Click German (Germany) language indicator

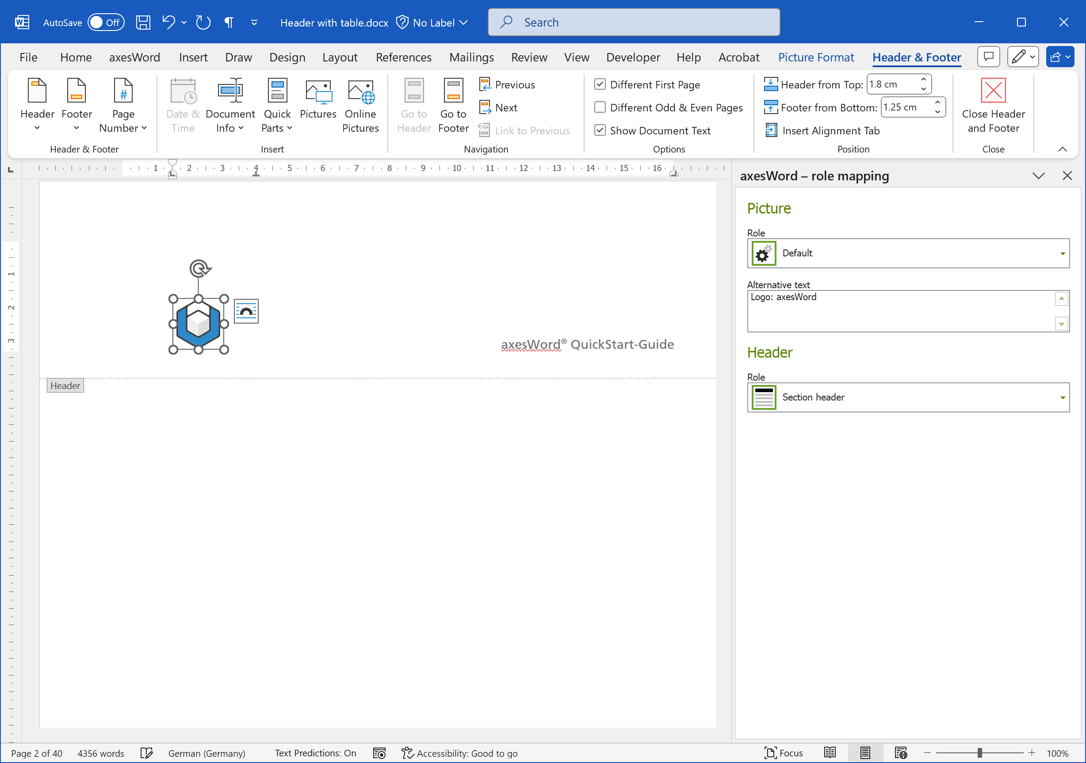206,753
